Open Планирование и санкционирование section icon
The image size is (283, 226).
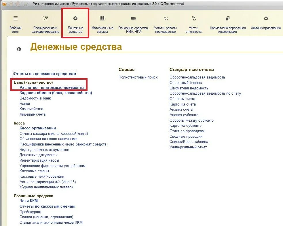[45, 18]
